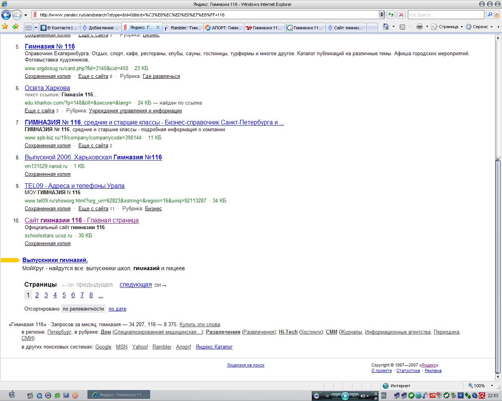The width and height of the screenshot is (502, 401).
Task: Click the RL language indicator
Action: 384,396
